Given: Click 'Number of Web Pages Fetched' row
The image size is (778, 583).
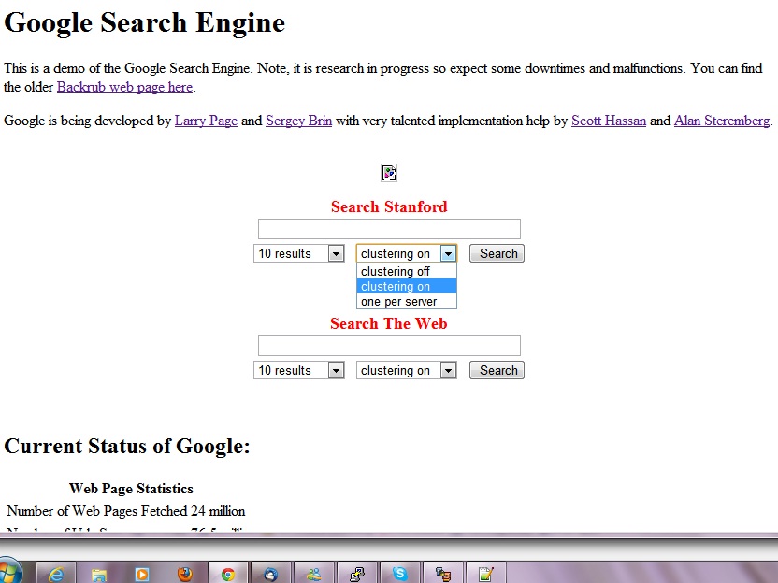Looking at the screenshot, I should pos(126,511).
